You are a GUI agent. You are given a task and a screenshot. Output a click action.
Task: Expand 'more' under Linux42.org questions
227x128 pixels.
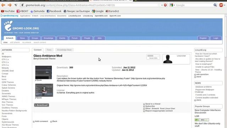pos(198,77)
